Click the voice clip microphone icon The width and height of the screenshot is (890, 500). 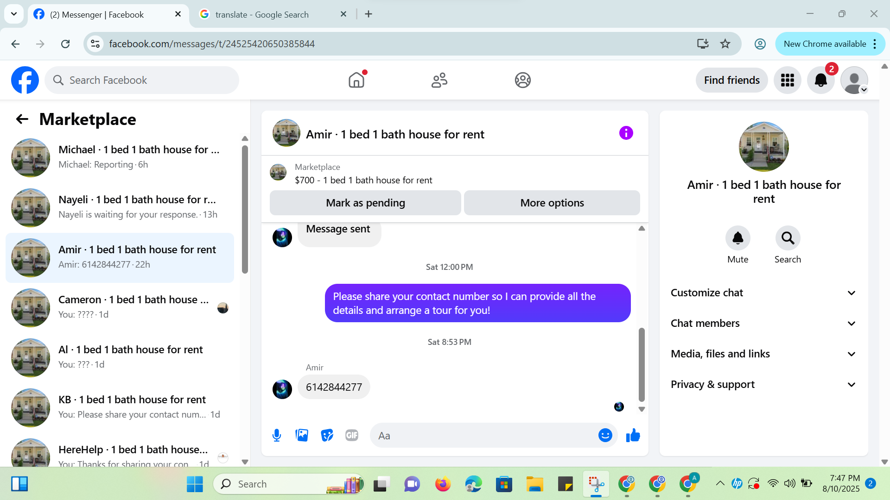pos(277,435)
